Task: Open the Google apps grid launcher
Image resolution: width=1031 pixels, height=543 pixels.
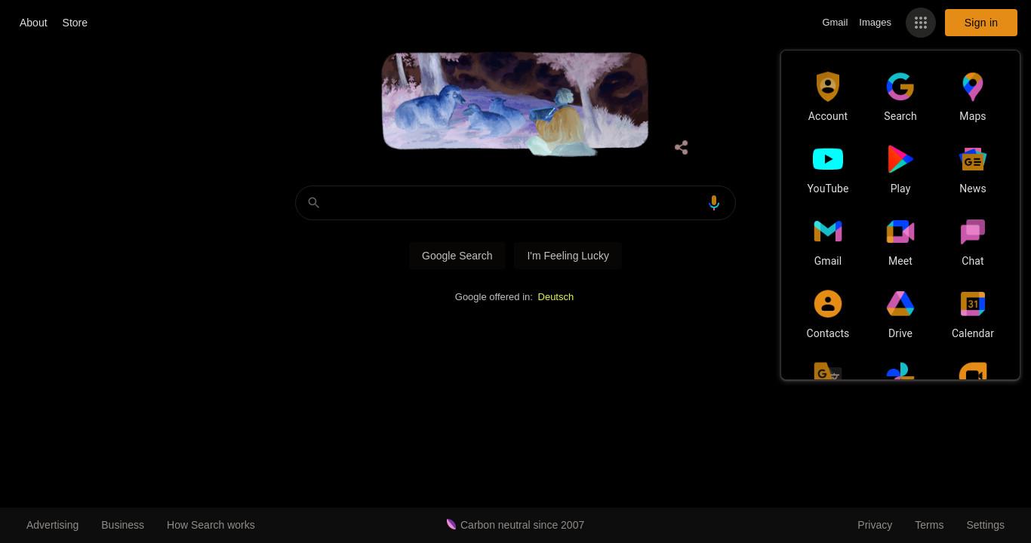Action: [x=921, y=23]
